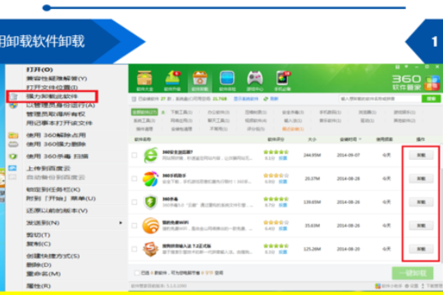Click the software name search input field
Image resolution: width=443 pixels, height=295 pixels.
click(381, 98)
